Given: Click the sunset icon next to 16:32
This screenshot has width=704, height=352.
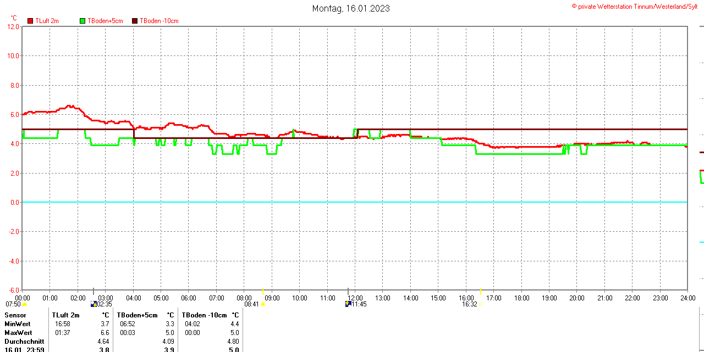Looking at the screenshot, I should pyautogui.click(x=481, y=304).
